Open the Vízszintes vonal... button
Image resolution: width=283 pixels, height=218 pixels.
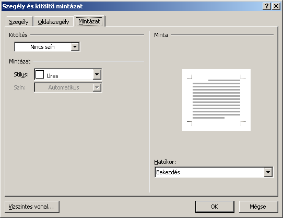[x=32, y=207]
